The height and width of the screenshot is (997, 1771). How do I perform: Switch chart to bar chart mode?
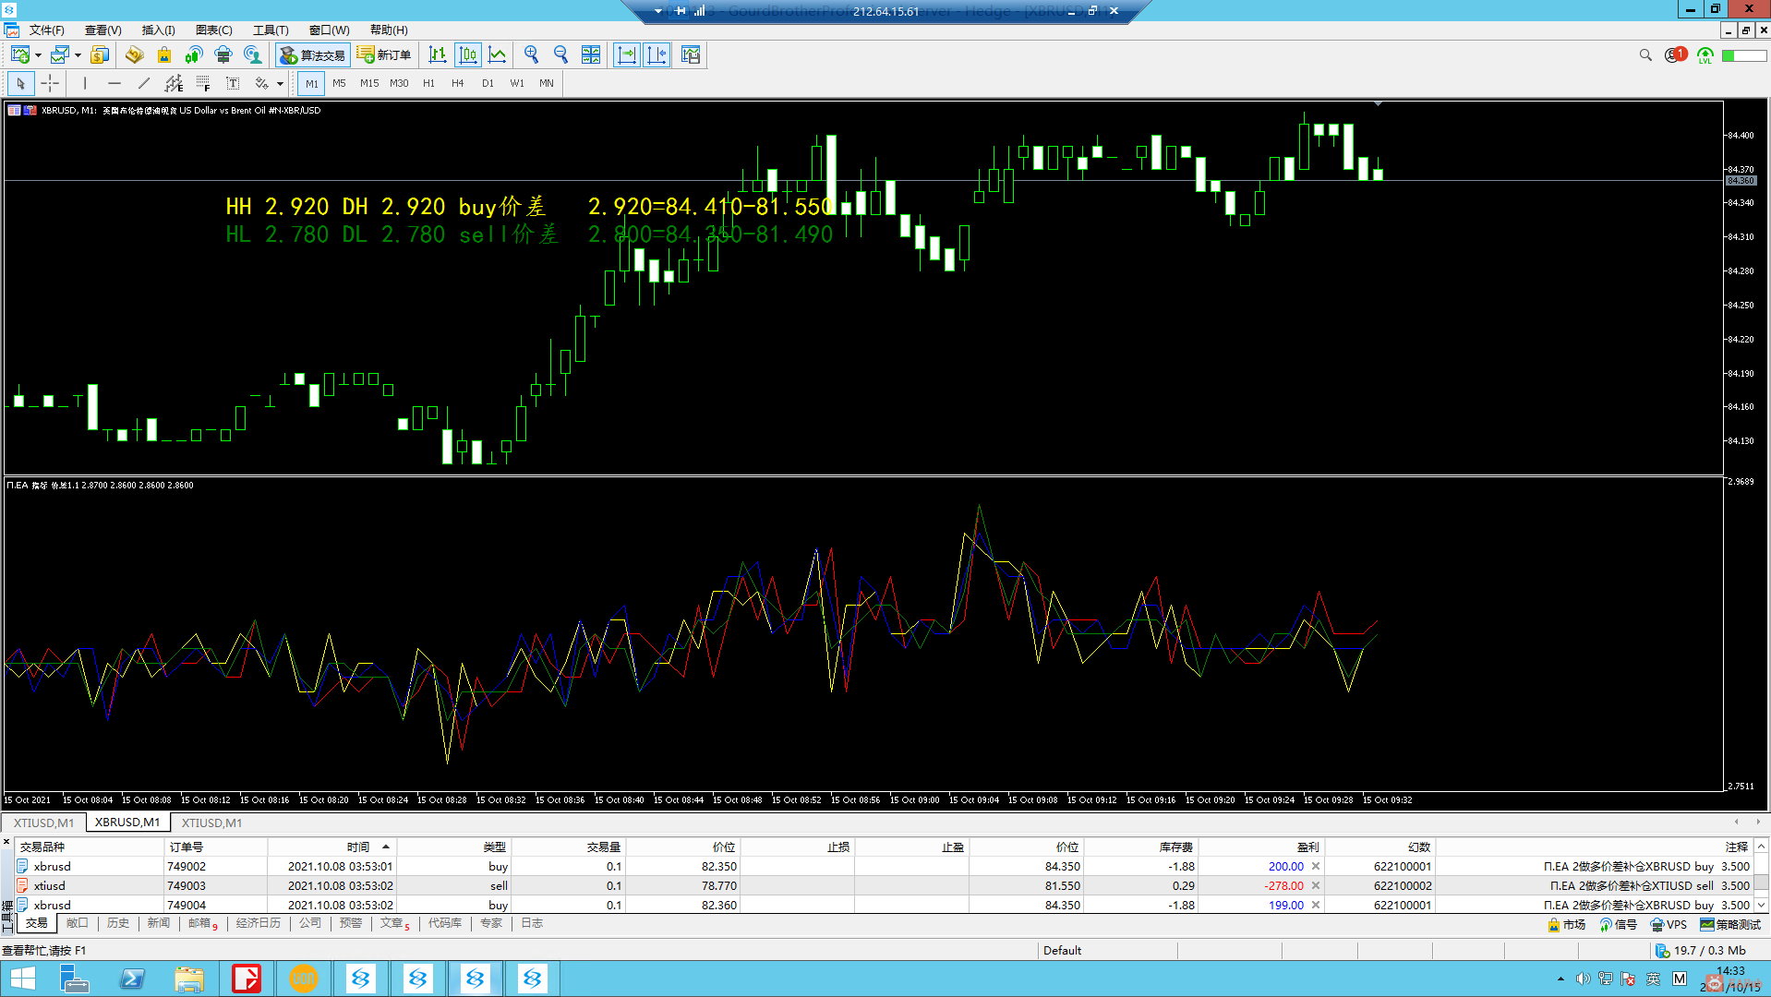pos(438,55)
